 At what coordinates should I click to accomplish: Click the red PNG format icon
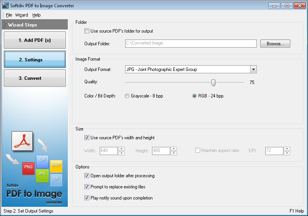tap(28, 168)
